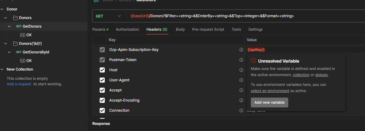The width and height of the screenshot is (365, 131).
Task: Click info icon beside Host header
Action: click(x=241, y=70)
